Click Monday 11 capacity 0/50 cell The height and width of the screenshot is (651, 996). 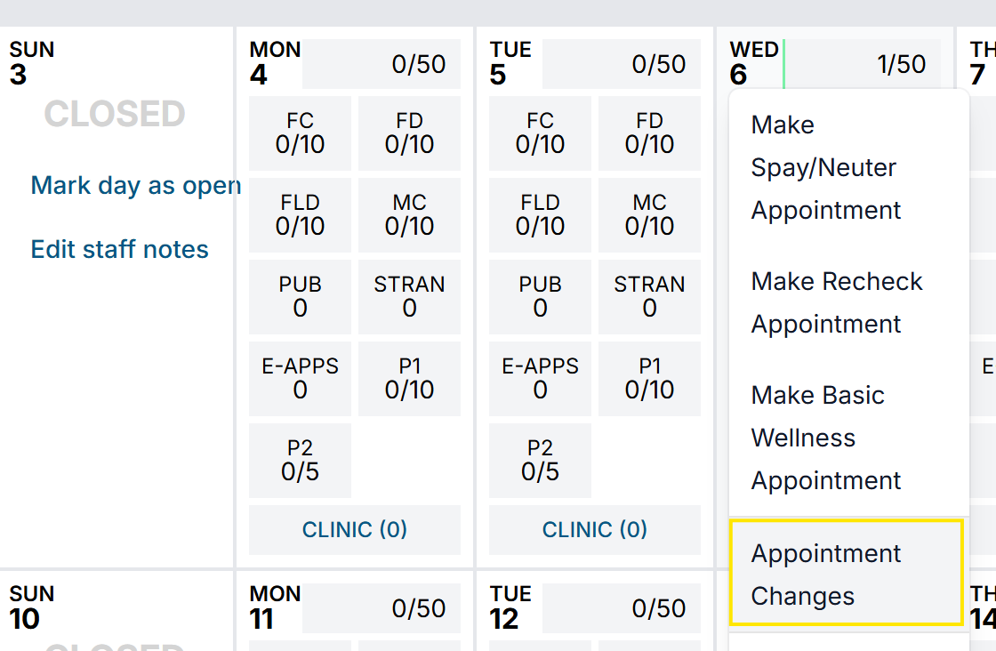382,608
